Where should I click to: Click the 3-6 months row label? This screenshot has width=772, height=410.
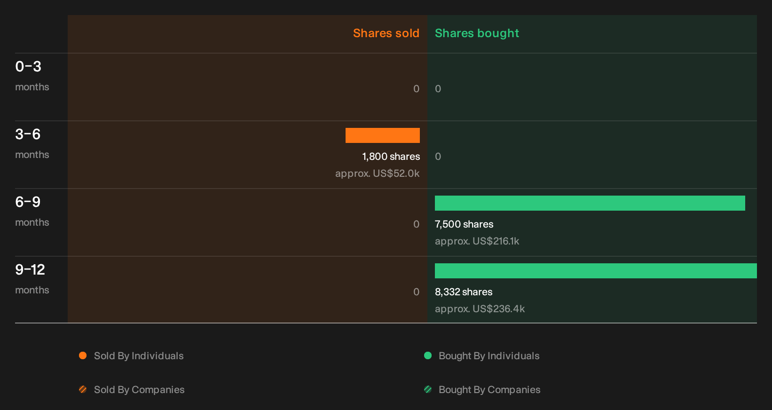point(32,143)
